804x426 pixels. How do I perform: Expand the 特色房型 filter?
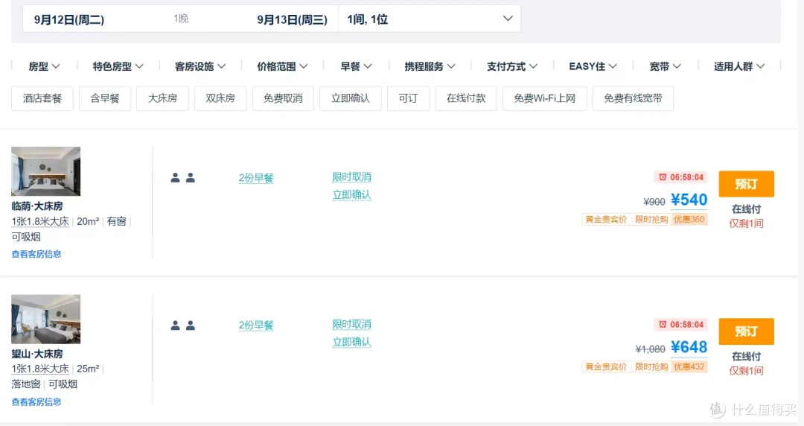pos(118,66)
